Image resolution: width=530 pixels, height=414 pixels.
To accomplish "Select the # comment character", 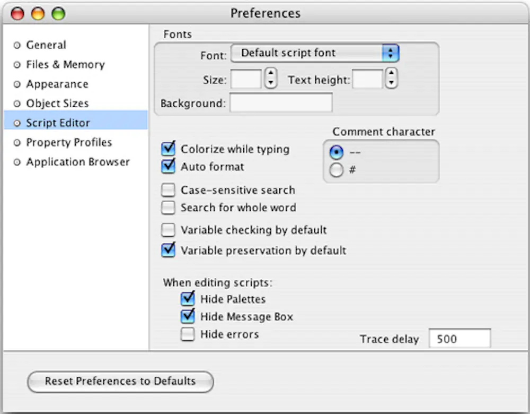I will (x=337, y=170).
